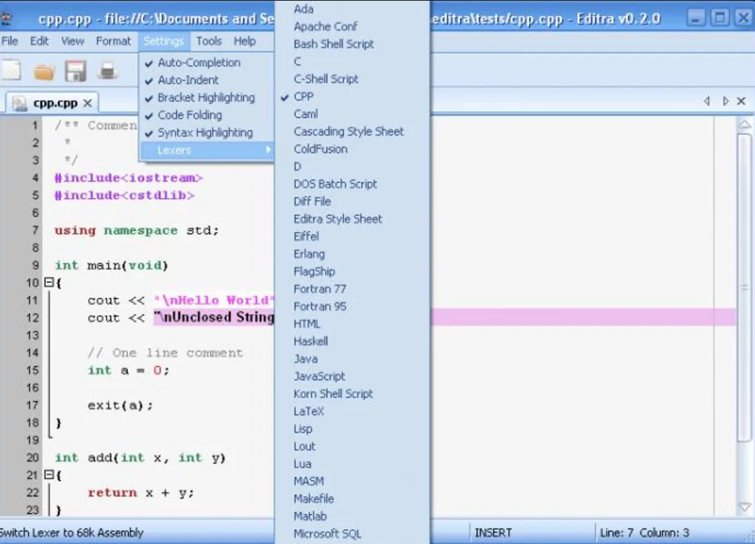
Task: Click the left tab scroll arrow
Action: pyautogui.click(x=707, y=101)
